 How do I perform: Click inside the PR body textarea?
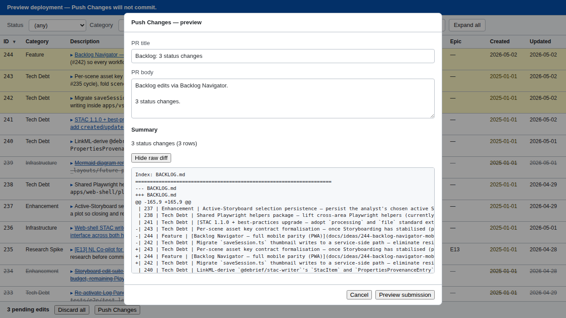(x=283, y=98)
